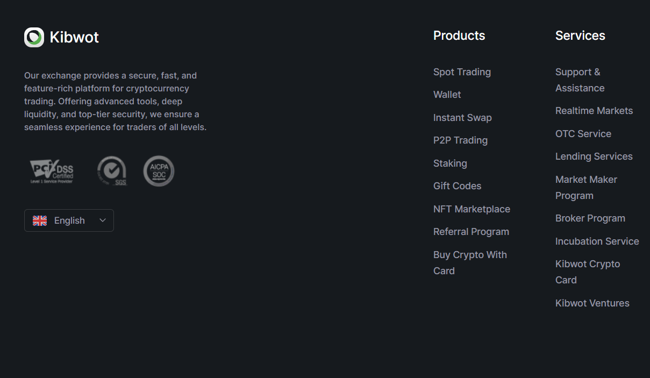This screenshot has width=650, height=378.
Task: Select Instant Swap link
Action: point(462,118)
